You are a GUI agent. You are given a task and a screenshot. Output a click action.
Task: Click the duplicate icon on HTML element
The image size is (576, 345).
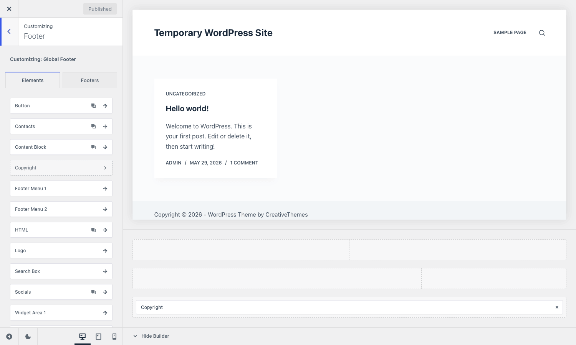tap(93, 230)
